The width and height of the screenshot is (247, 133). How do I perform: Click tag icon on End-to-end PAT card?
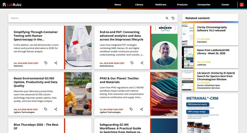[132, 63]
